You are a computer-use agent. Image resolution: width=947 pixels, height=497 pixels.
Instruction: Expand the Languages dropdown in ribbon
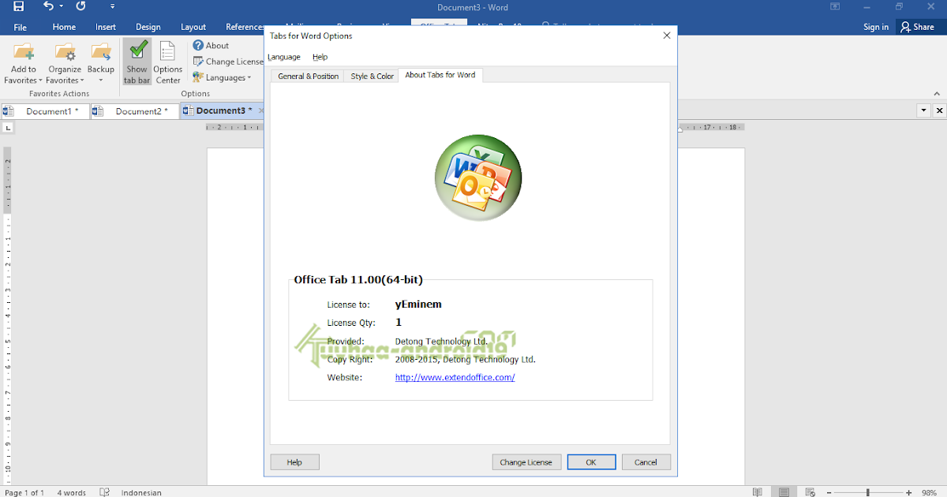coord(222,77)
